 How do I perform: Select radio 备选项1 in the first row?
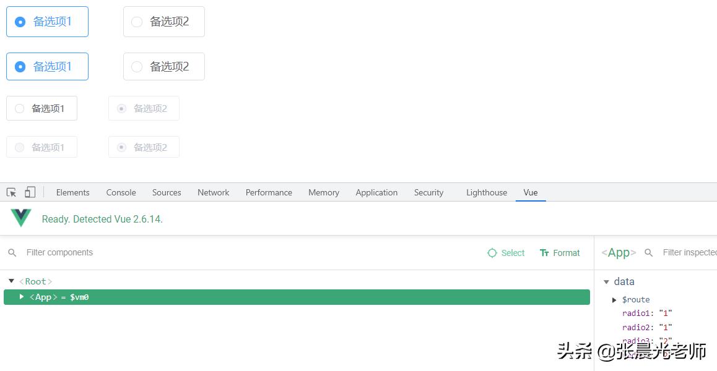[47, 22]
